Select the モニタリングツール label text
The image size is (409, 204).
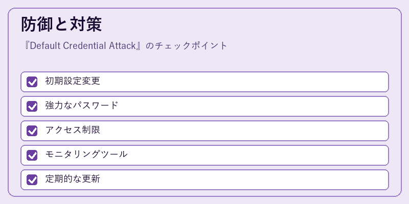[x=86, y=155]
